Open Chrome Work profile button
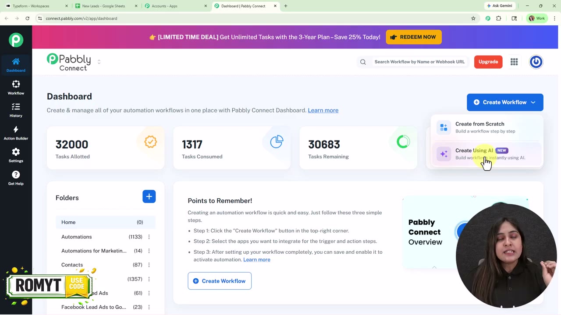This screenshot has height=315, width=561. tap(537, 18)
